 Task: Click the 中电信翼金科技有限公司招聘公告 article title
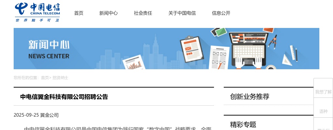[64, 97]
